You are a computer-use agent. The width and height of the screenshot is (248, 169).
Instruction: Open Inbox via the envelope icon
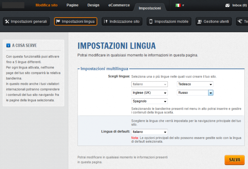228,5
